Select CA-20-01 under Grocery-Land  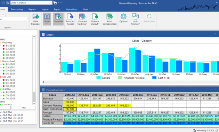pos(10,67)
